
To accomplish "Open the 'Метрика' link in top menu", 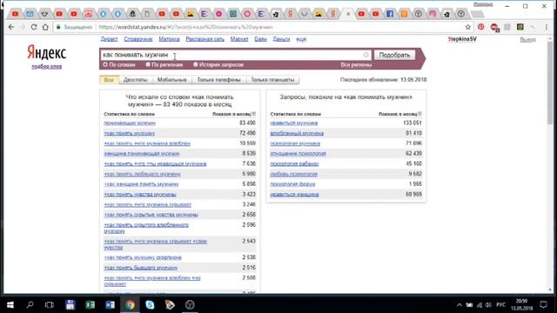I will (169, 39).
